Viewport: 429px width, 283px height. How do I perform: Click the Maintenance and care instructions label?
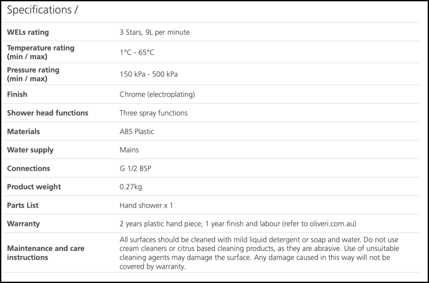pos(45,253)
